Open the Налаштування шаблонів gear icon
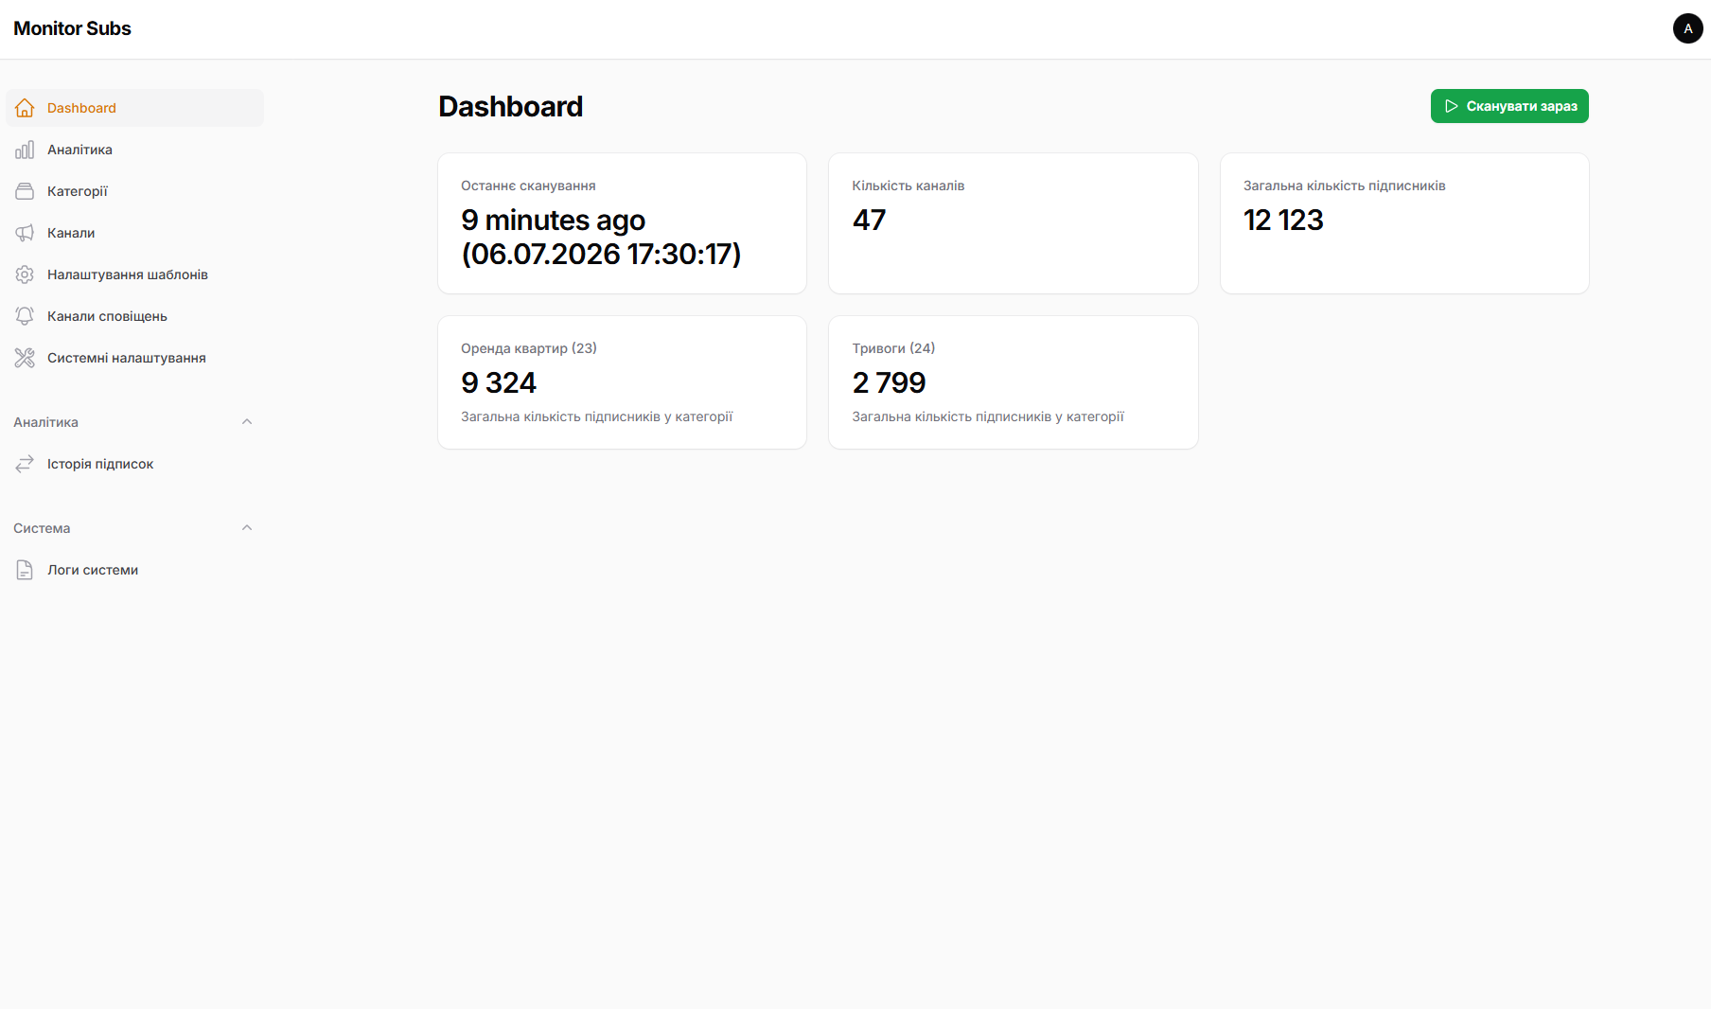 pos(25,274)
